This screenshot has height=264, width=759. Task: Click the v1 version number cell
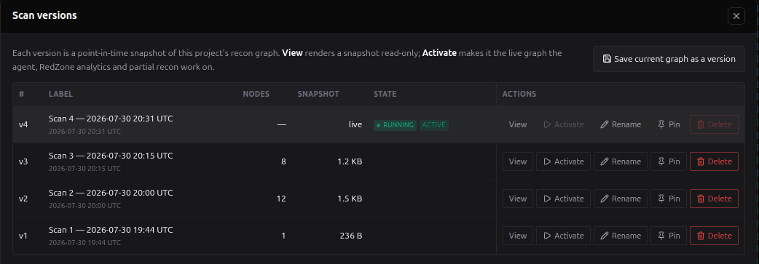click(23, 236)
